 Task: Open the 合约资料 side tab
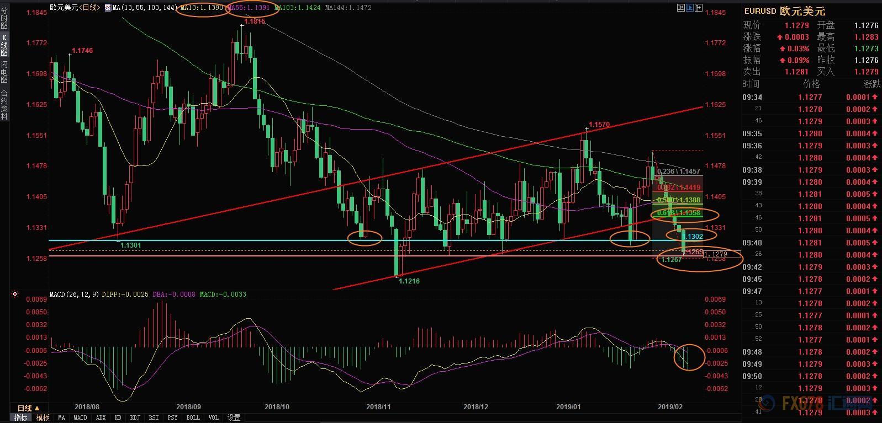tap(4, 105)
